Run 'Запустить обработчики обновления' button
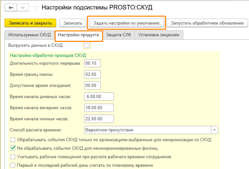This screenshot has height=169, width=249. coord(207,23)
